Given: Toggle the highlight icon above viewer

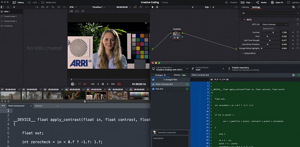Looking at the screenshot, I should (83, 11).
